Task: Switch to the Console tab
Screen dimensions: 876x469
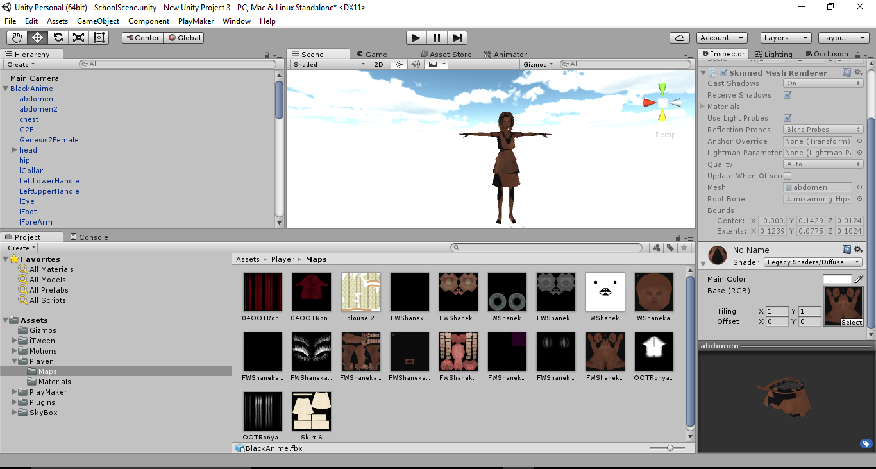Action: [89, 237]
